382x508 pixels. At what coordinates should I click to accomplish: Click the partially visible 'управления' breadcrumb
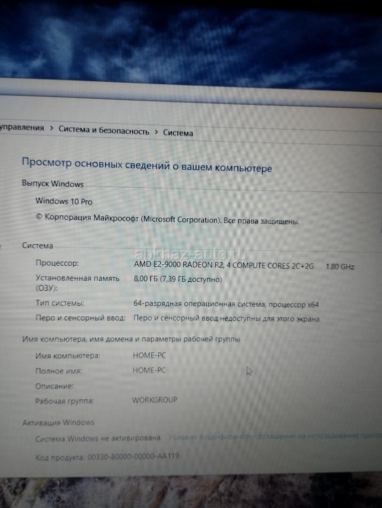22,127
